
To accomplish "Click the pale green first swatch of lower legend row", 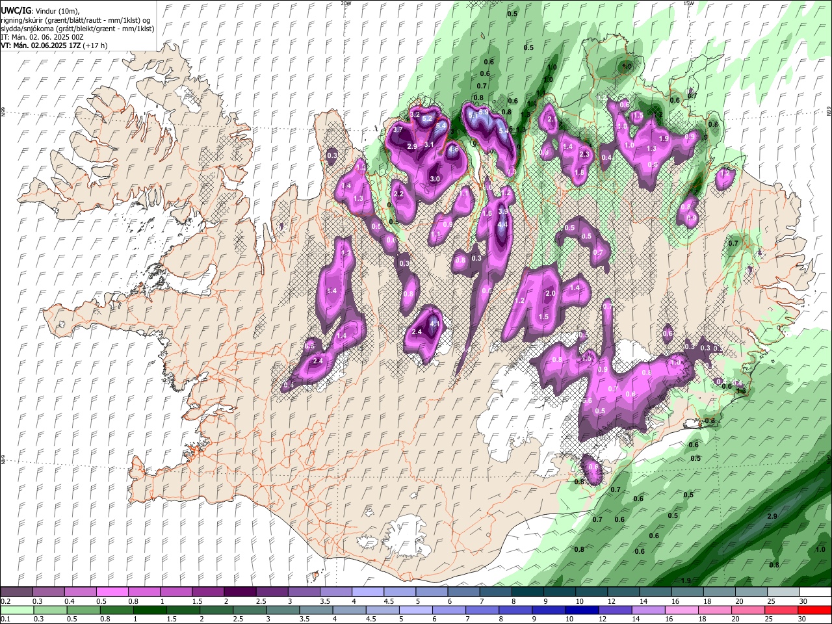I will (x=16, y=610).
